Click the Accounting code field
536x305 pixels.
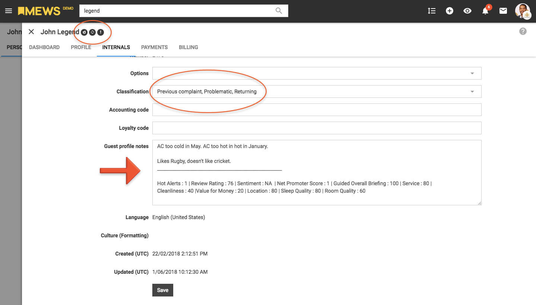[x=317, y=110]
